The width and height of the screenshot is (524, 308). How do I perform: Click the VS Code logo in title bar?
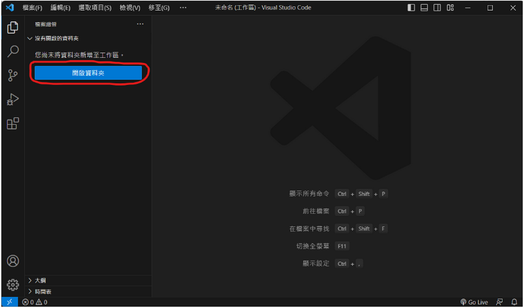pos(10,8)
